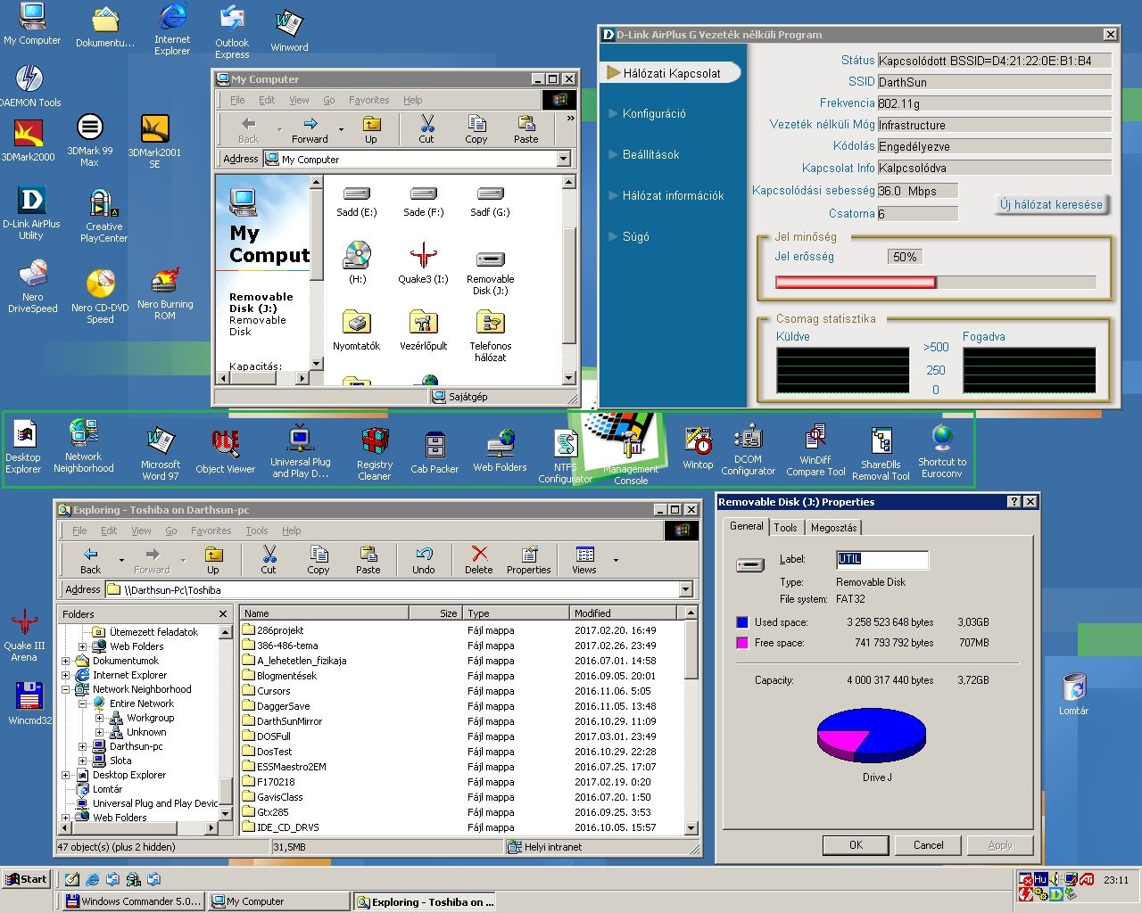Screen dimensions: 1142x913
Task: Click the Új hálózat keresése button
Action: (1051, 204)
